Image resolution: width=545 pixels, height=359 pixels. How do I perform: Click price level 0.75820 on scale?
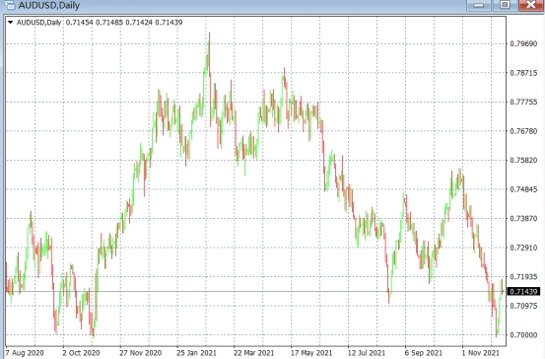click(523, 161)
